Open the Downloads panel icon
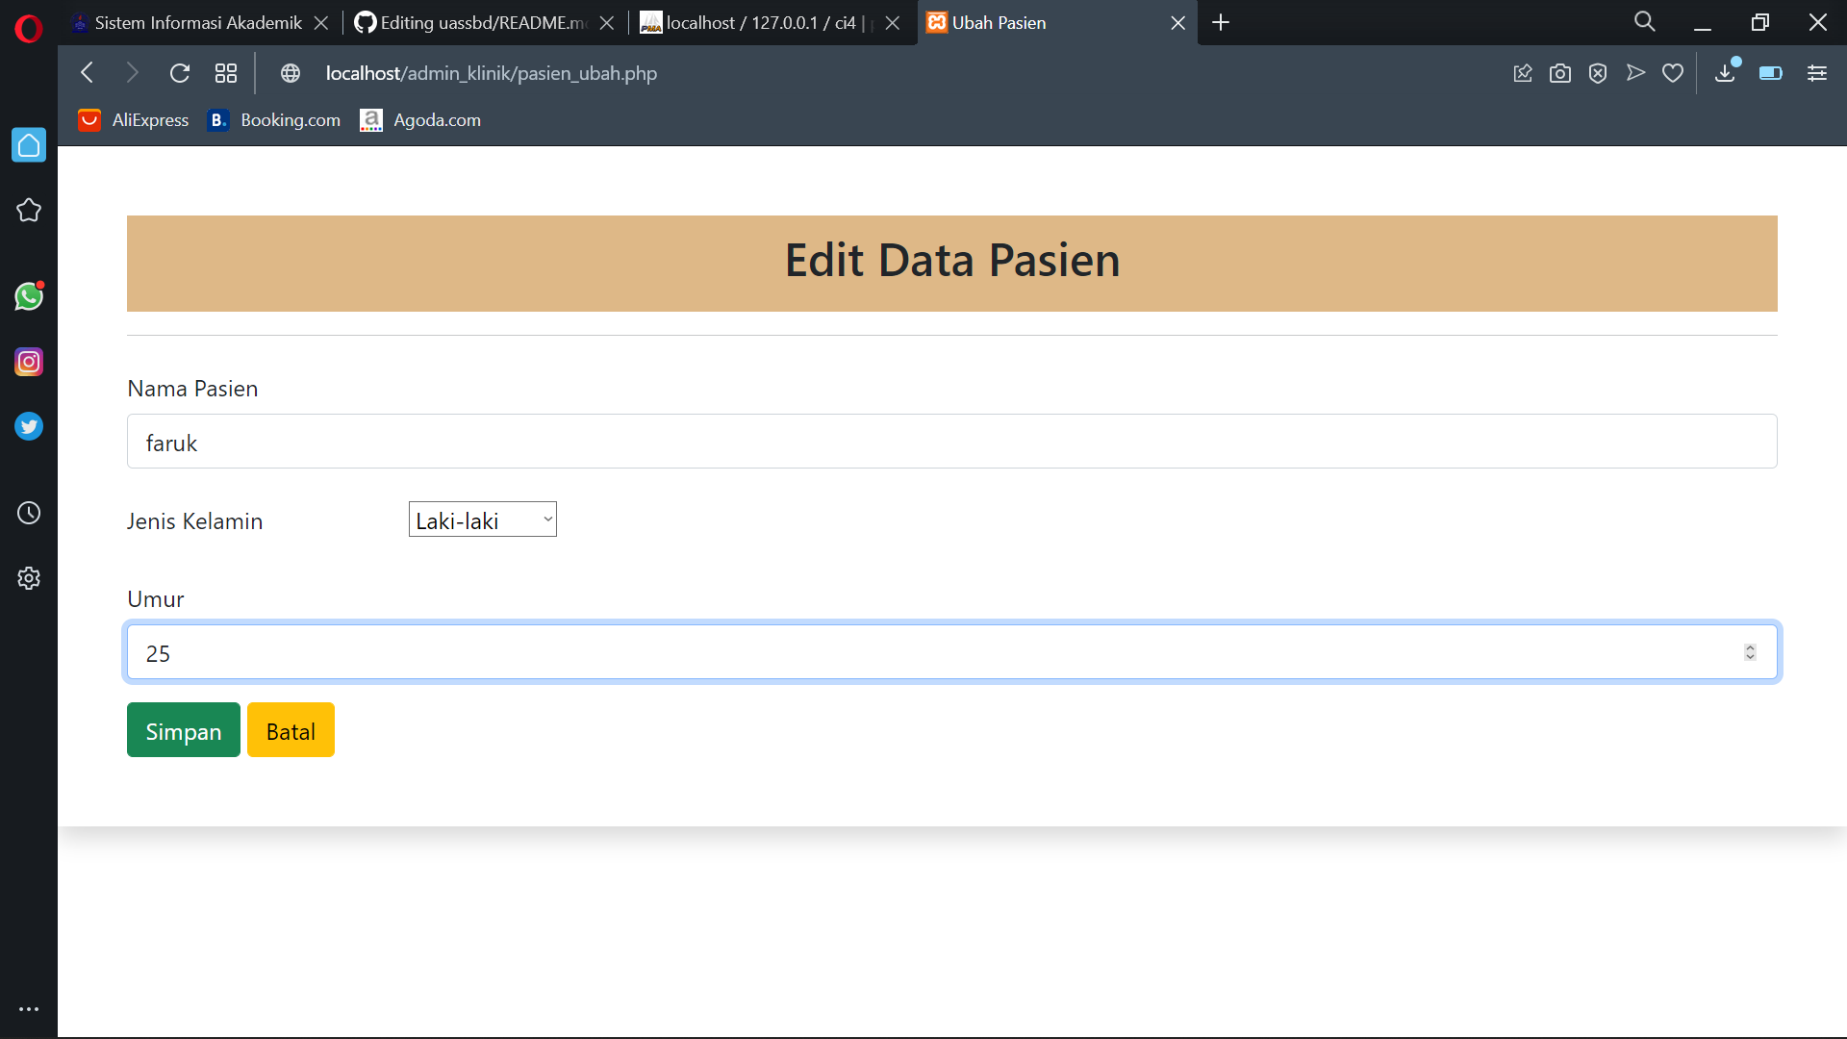The width and height of the screenshot is (1847, 1039). 1725,72
